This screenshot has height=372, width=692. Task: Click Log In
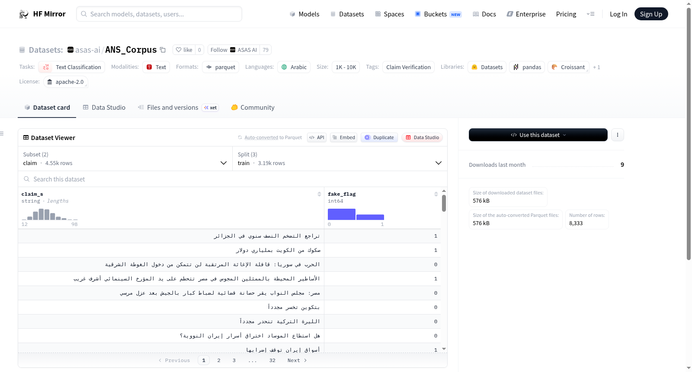[x=618, y=14]
